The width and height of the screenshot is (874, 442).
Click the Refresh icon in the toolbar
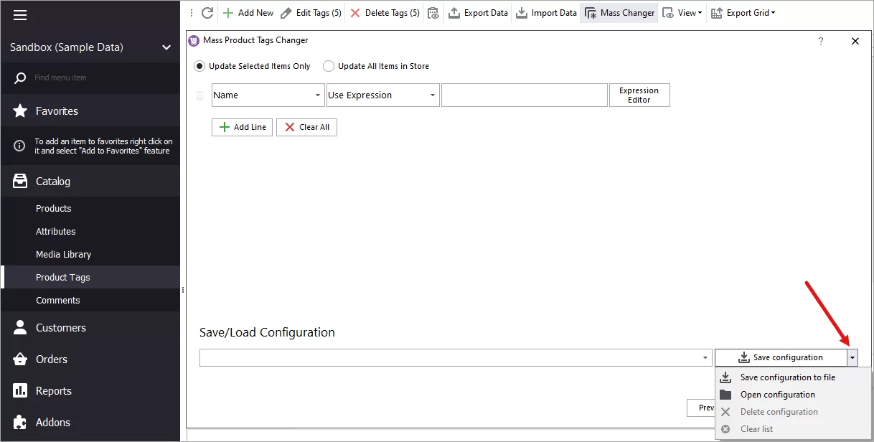pos(207,12)
